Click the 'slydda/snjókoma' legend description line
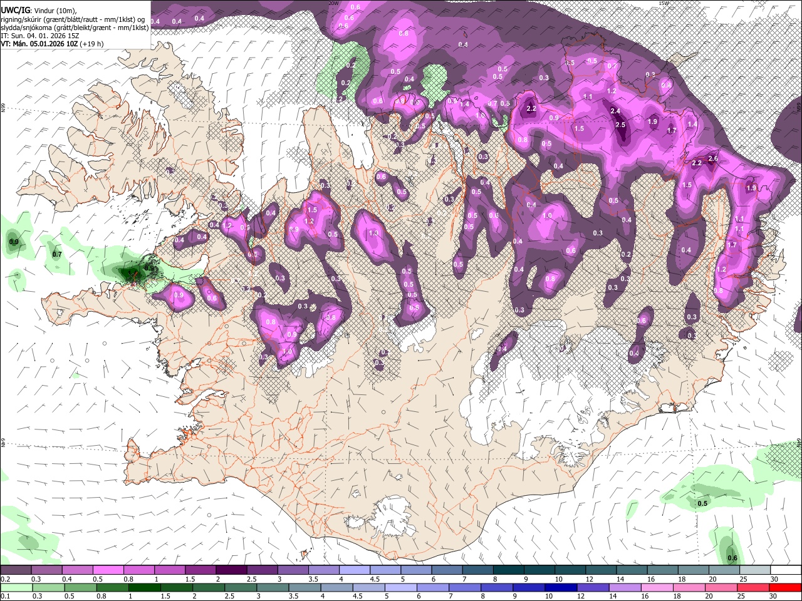This screenshot has width=802, height=601. 75,28
